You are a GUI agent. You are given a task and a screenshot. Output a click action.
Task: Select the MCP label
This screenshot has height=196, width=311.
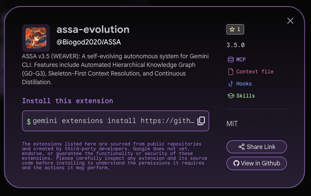pyautogui.click(x=241, y=60)
